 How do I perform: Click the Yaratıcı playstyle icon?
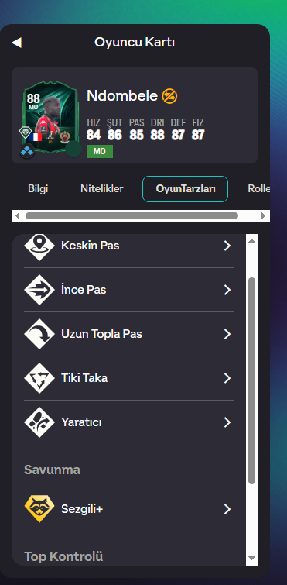click(x=39, y=422)
